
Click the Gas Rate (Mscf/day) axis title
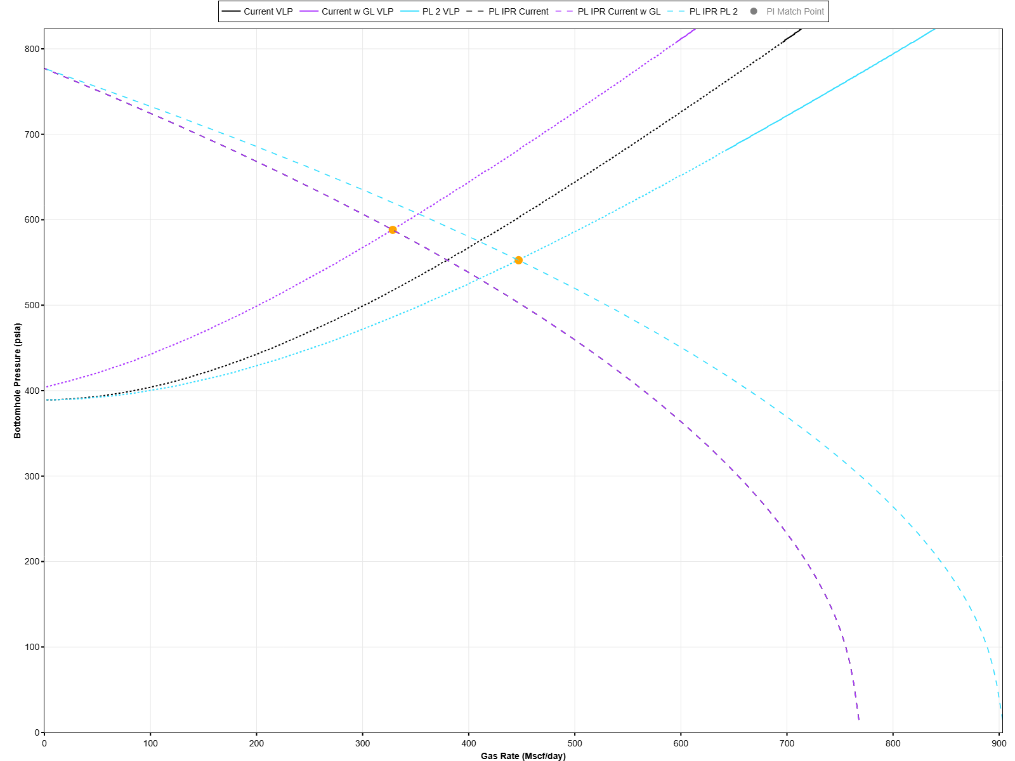point(523,756)
